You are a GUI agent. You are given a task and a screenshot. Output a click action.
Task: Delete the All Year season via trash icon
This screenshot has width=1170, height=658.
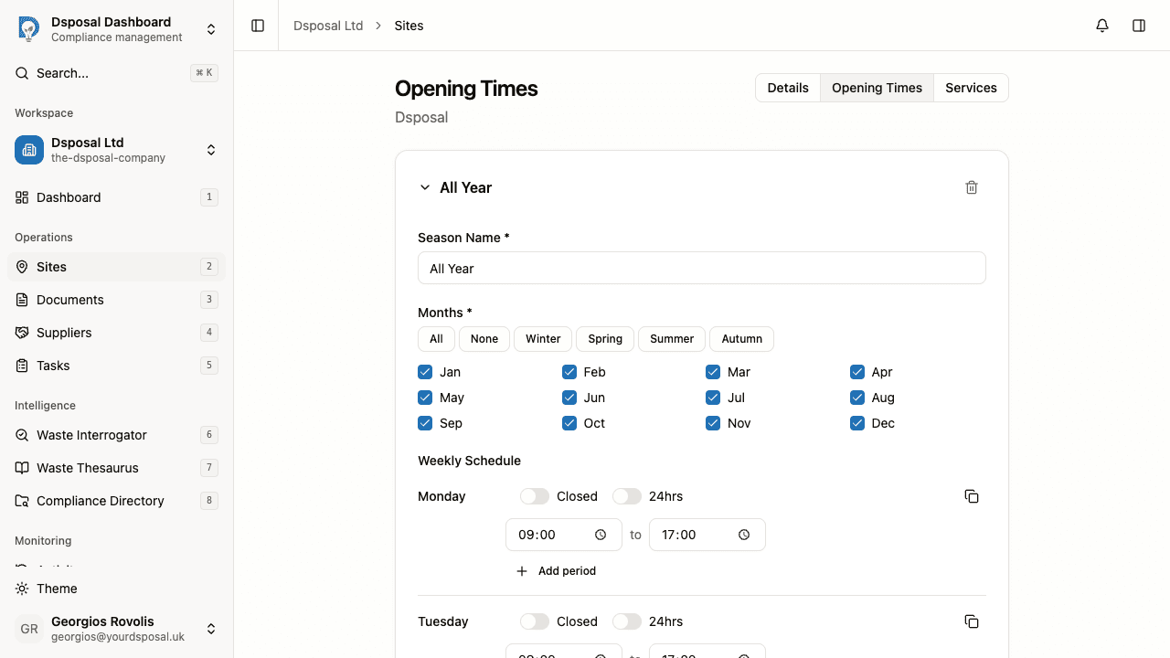[972, 187]
